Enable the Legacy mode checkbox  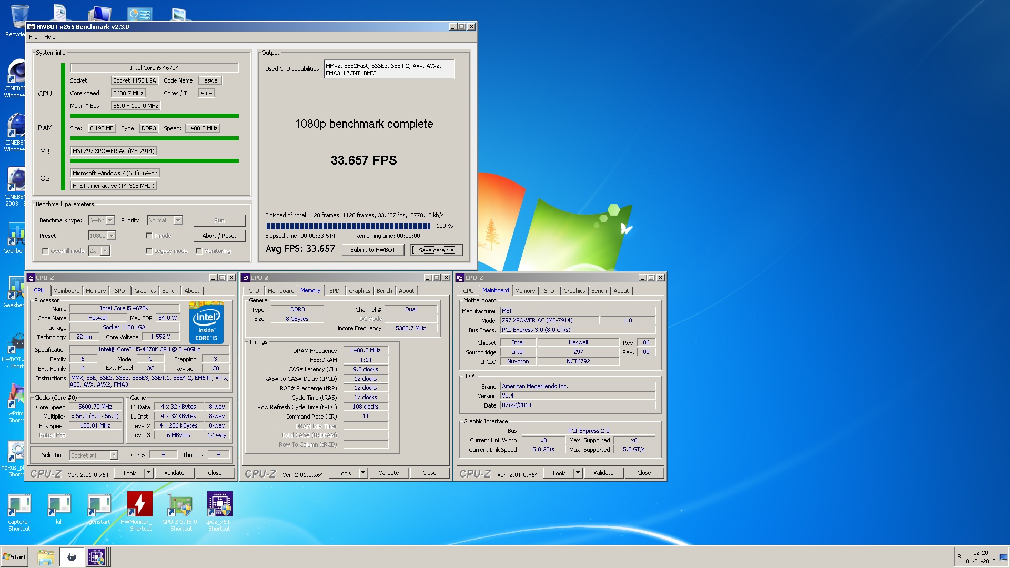[x=149, y=251]
